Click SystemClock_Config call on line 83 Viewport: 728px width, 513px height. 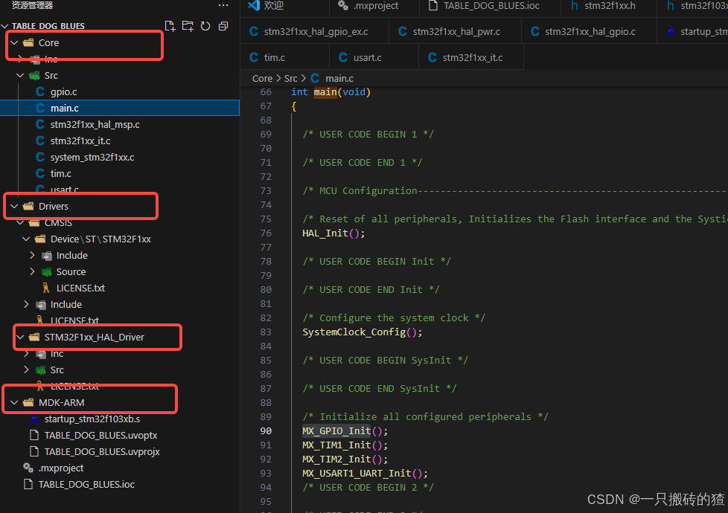point(354,332)
